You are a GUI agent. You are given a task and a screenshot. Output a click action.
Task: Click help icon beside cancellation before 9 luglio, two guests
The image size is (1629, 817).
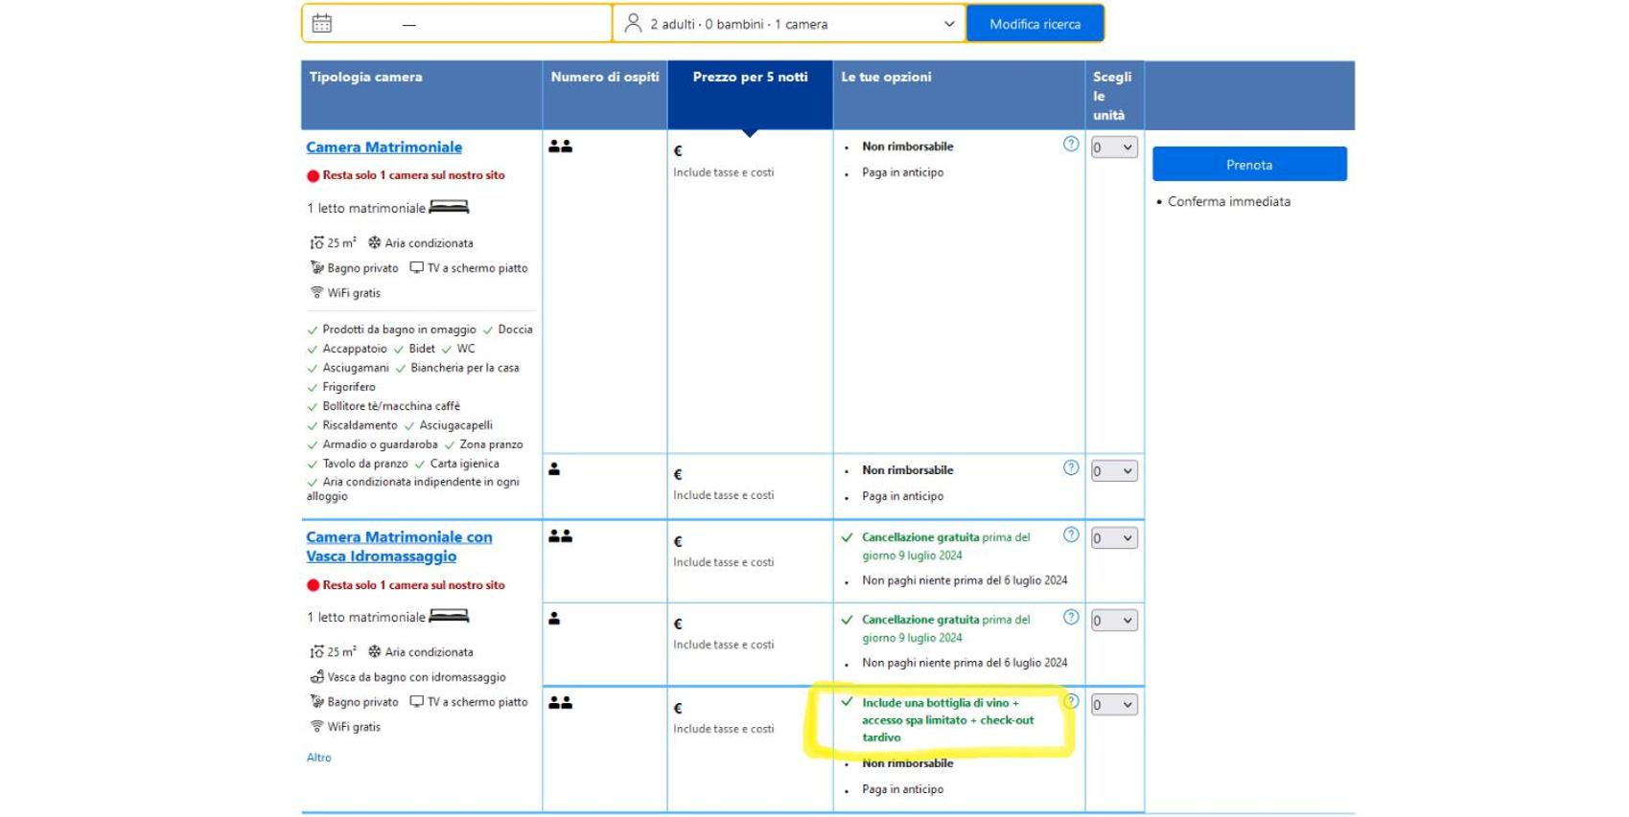point(1071,535)
